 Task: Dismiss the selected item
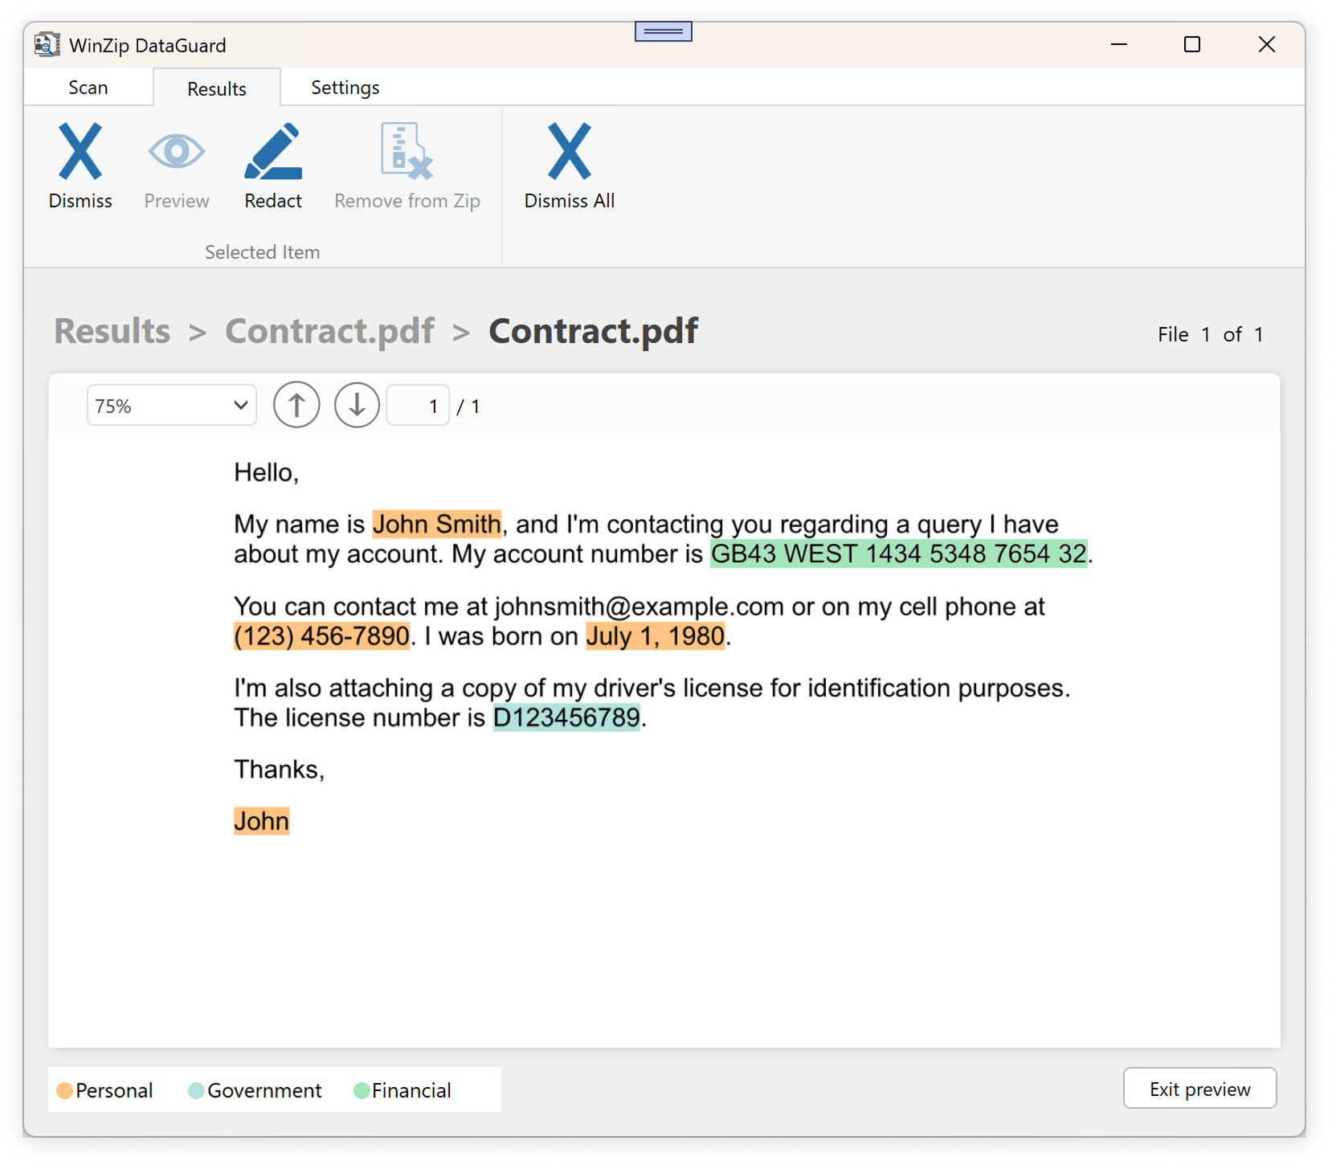tap(80, 166)
